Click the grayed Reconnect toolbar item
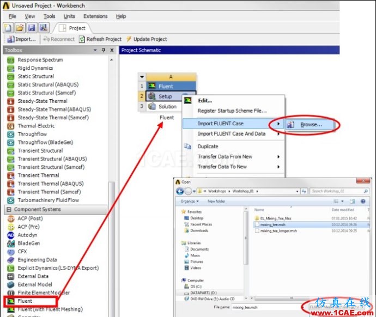Image resolution: width=376 pixels, height=317 pixels. tap(59, 39)
